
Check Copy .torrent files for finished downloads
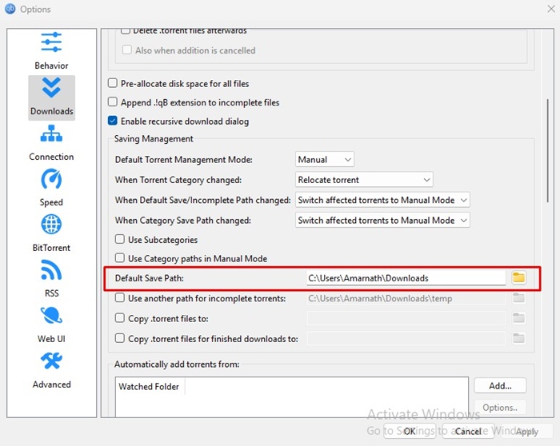120,338
